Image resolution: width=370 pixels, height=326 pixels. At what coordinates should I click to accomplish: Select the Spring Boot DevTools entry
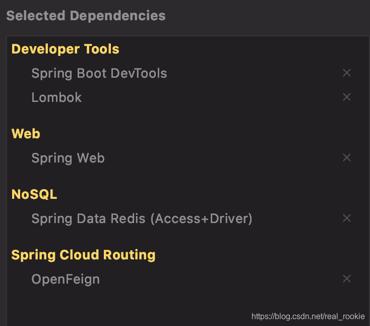(99, 73)
